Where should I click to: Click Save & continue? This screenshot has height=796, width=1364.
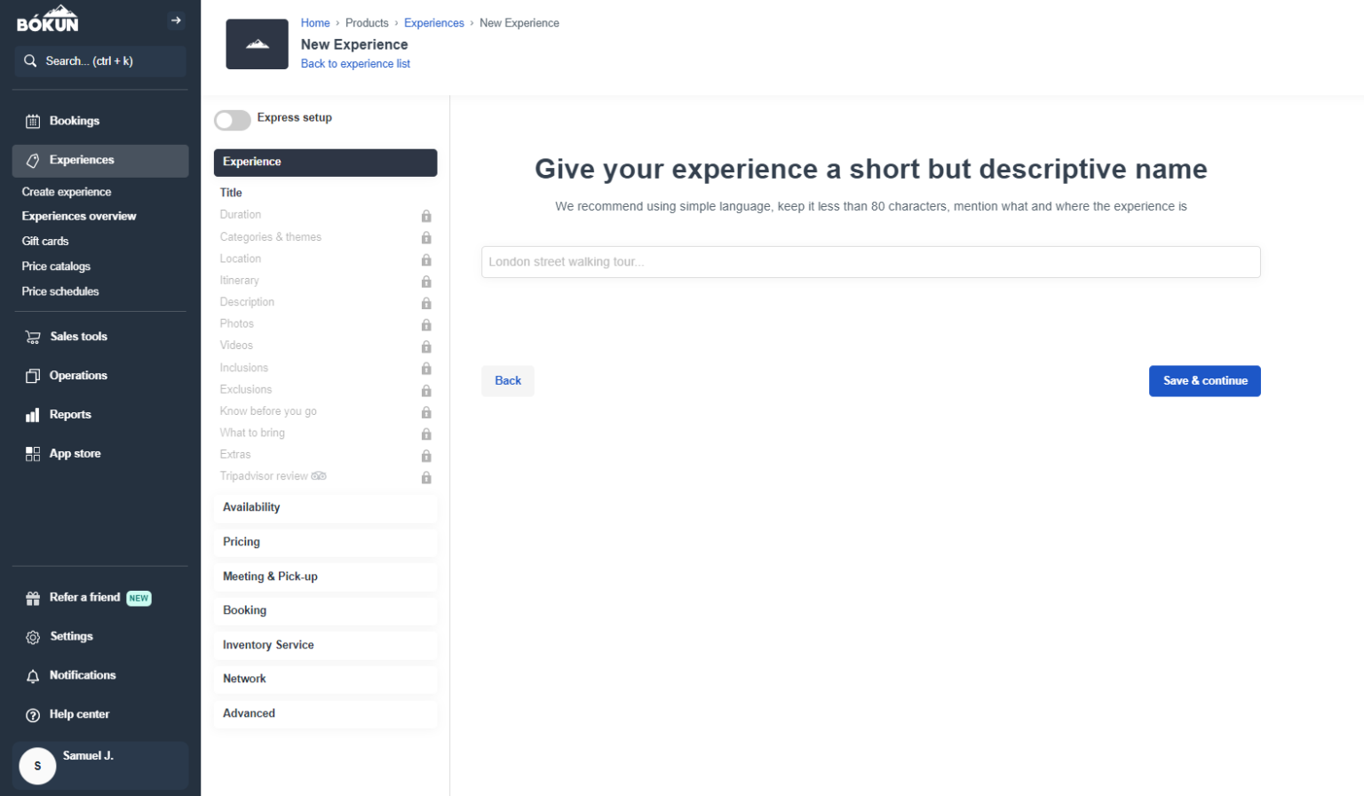pyautogui.click(x=1204, y=380)
